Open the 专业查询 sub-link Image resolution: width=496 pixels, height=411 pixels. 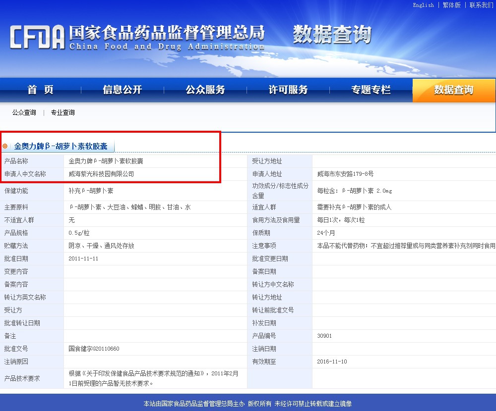click(x=62, y=112)
